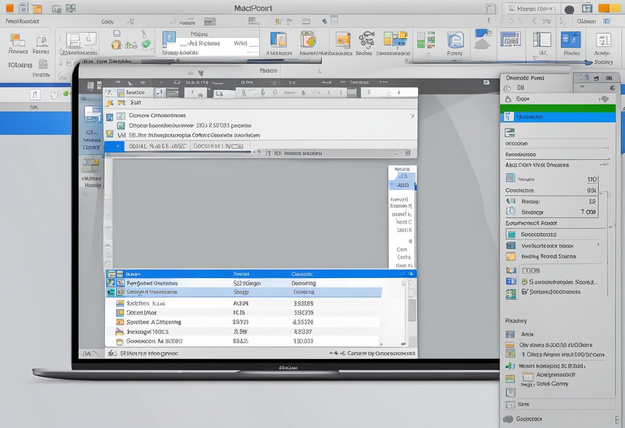The width and height of the screenshot is (625, 428).
Task: Click the green-red column icon in ribbon
Action: point(426,40)
